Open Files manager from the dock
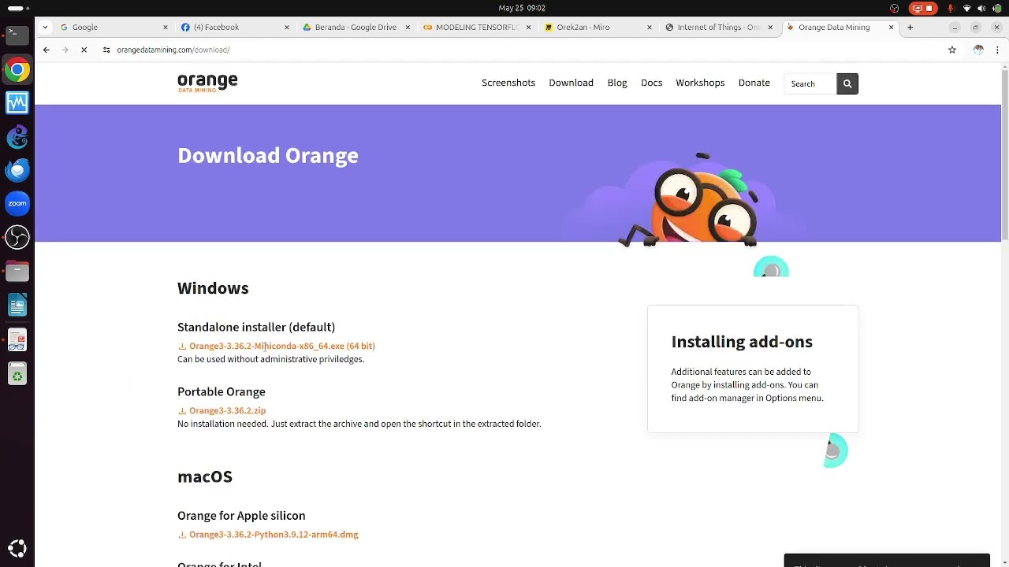Screen dimensions: 1009x567 [x=17, y=272]
